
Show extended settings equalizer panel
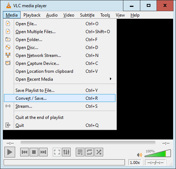tap(66, 152)
